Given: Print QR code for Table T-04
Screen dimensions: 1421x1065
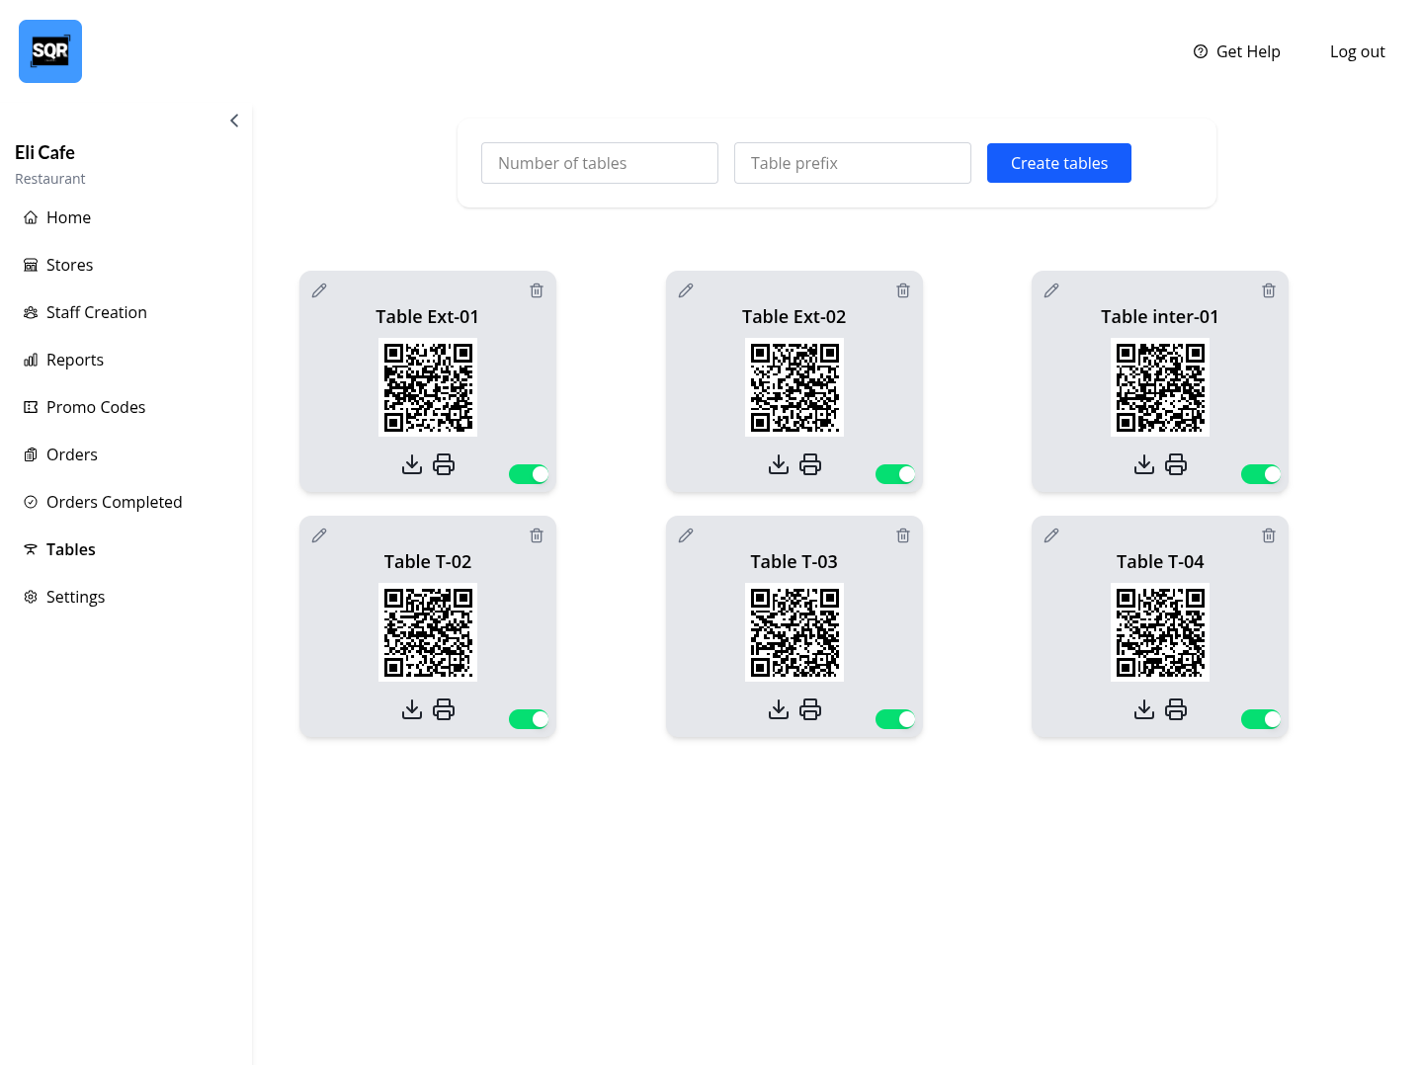Looking at the screenshot, I should (x=1176, y=709).
